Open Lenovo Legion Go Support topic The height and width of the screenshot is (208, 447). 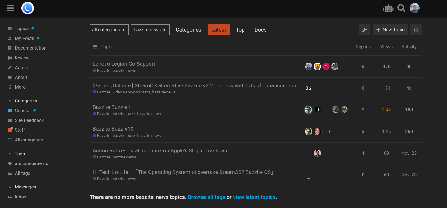(x=124, y=64)
